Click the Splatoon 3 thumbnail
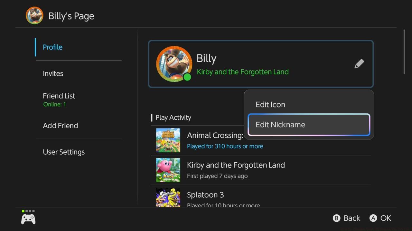 (x=168, y=198)
